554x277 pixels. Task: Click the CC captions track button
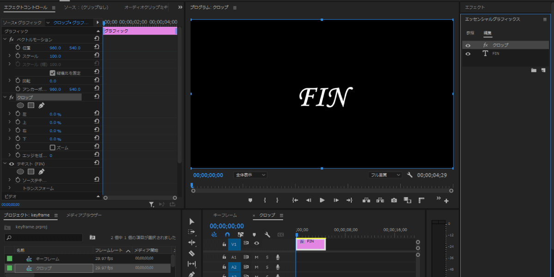(x=280, y=235)
